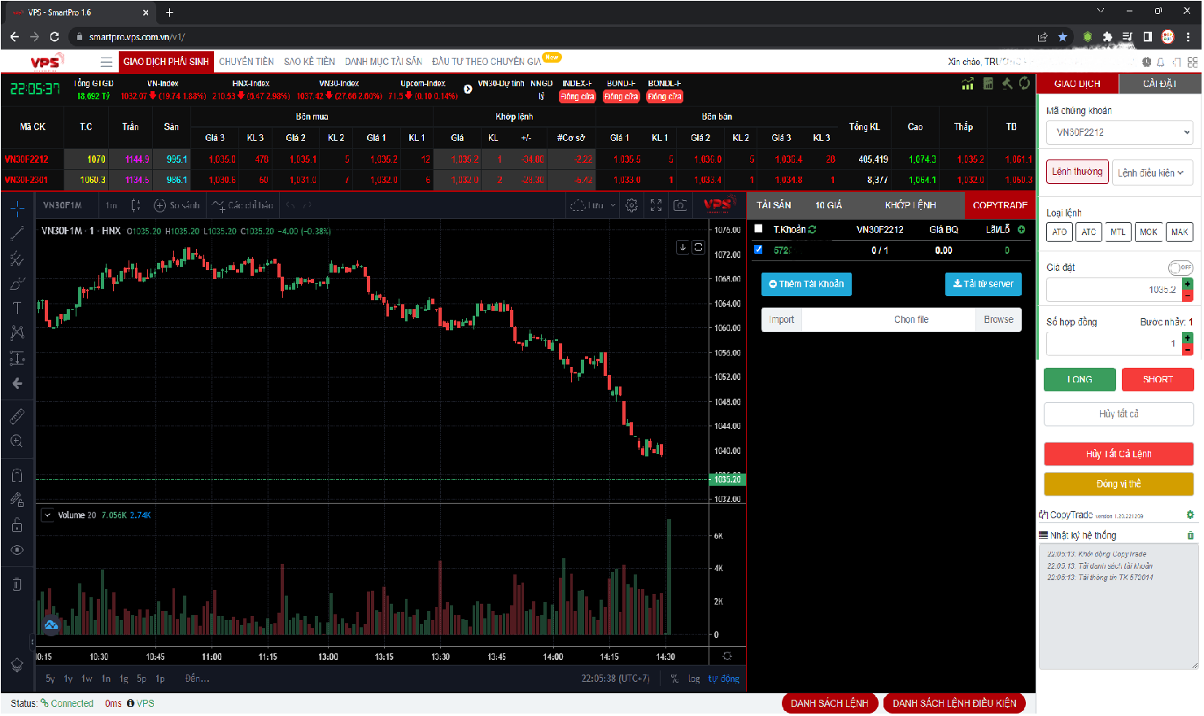Click Tải từ server button
1204x716 pixels.
[x=983, y=284]
